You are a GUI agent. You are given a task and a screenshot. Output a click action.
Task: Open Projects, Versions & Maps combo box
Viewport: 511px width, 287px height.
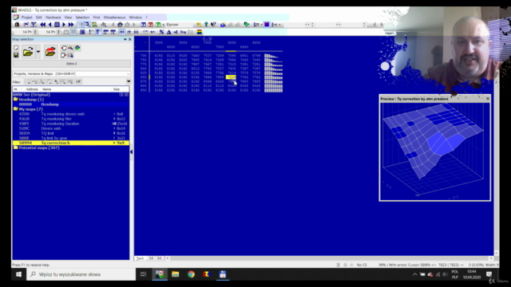(71, 74)
